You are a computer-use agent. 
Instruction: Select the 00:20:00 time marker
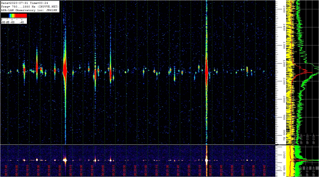(103, 171)
